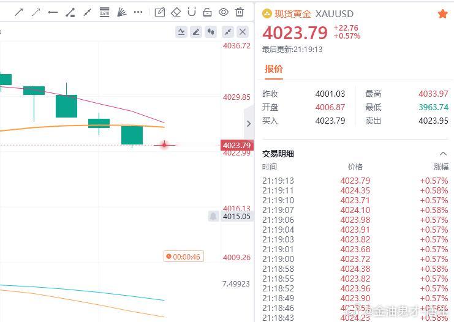Collapse the 交易明细 section
The width and height of the screenshot is (454, 322).
443,153
